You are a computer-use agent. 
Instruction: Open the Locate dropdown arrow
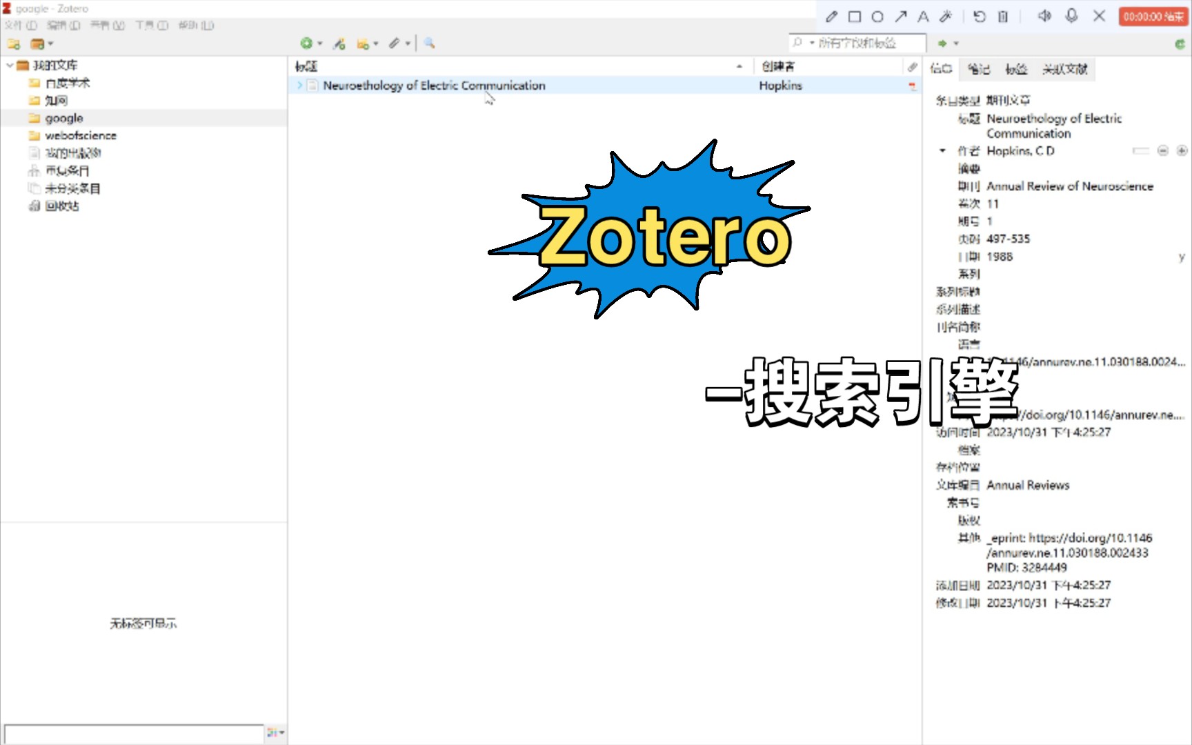point(956,43)
